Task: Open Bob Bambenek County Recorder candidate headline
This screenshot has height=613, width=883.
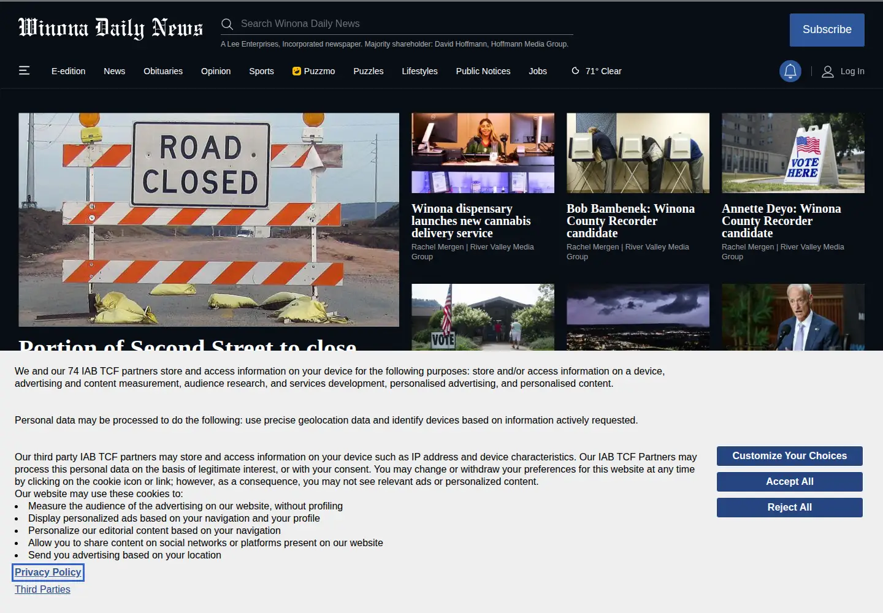Action: pos(630,221)
